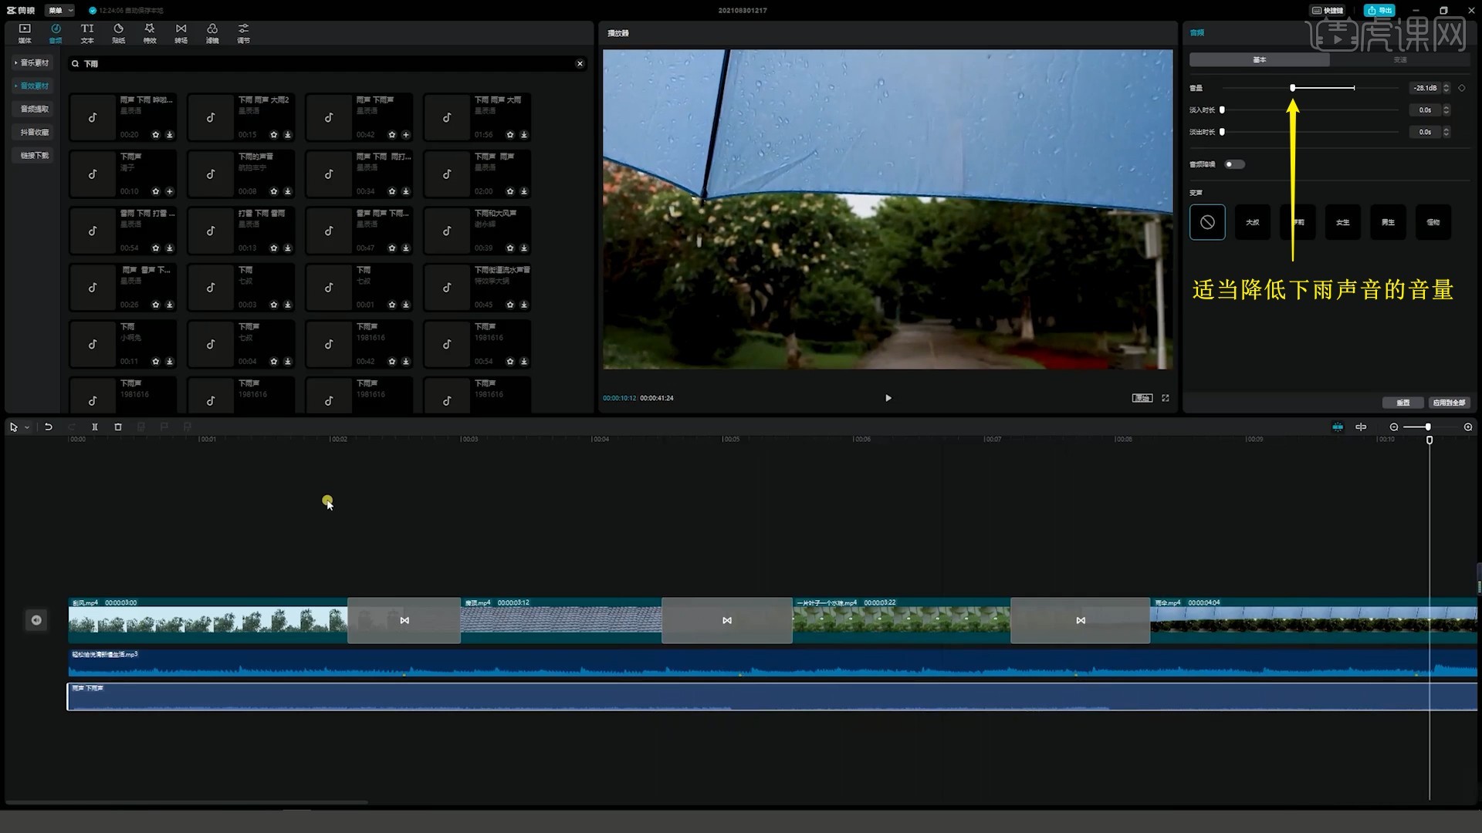Open the 转场 transitions tab

pos(181,33)
